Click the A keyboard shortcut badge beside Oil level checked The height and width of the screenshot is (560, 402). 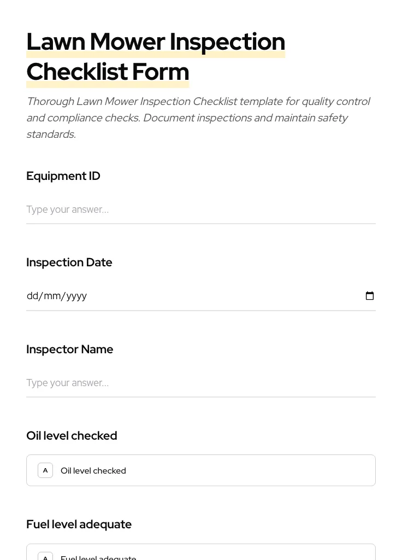coord(45,470)
